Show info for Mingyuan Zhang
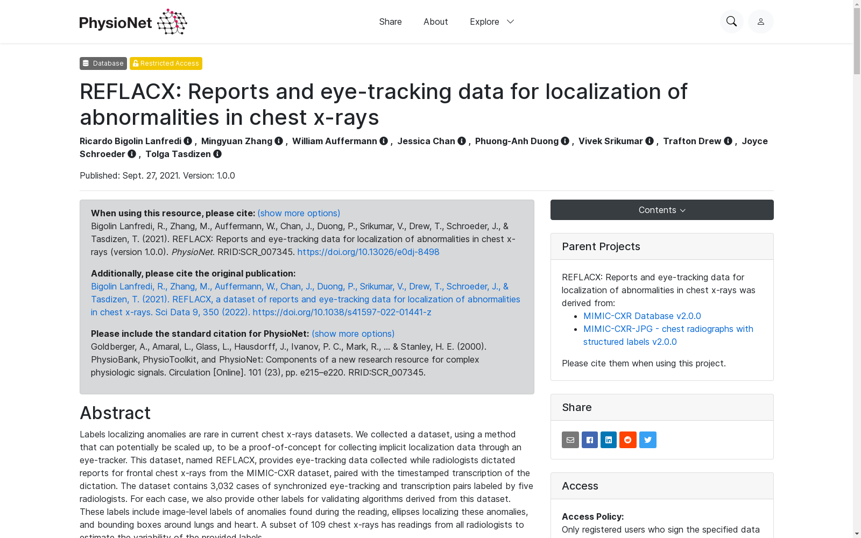The width and height of the screenshot is (861, 538). [x=279, y=141]
